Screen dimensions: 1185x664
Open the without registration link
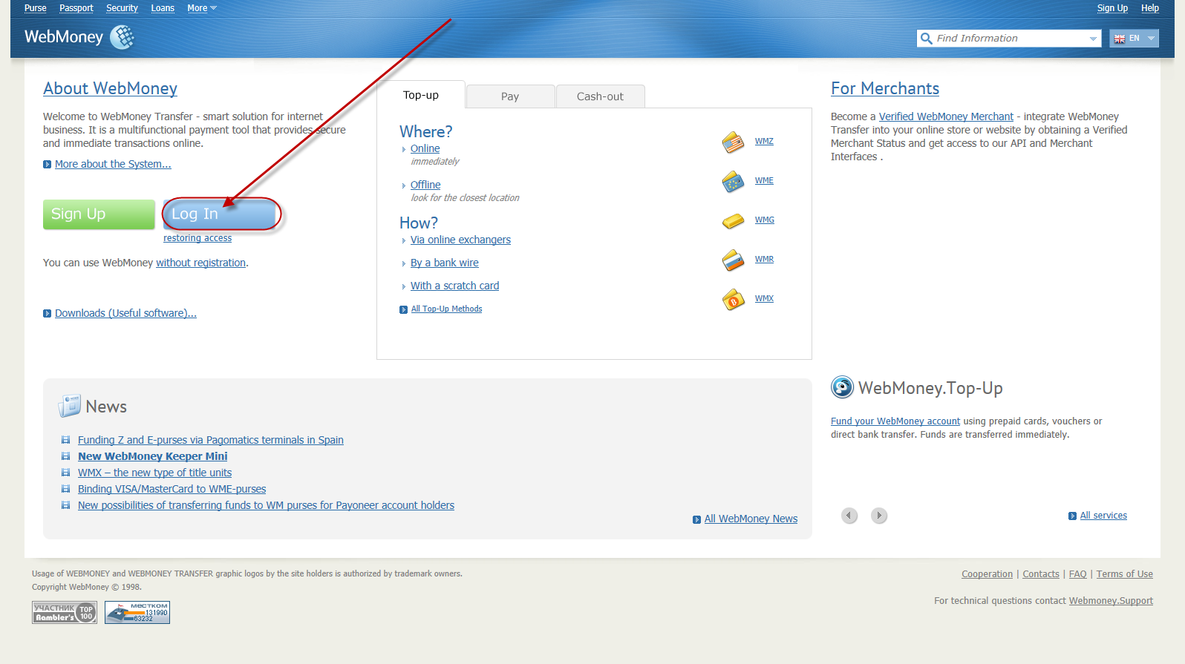[x=200, y=263]
